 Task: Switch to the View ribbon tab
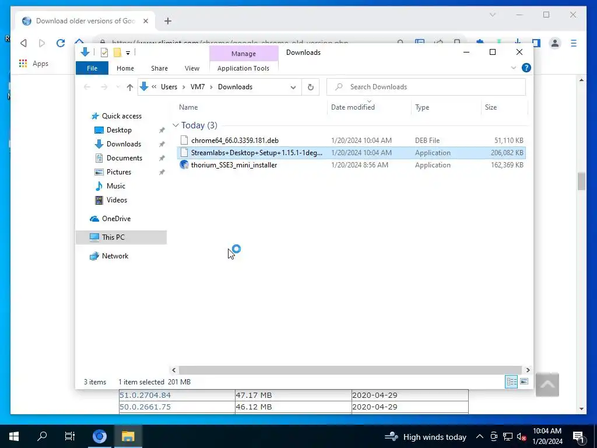pos(192,68)
